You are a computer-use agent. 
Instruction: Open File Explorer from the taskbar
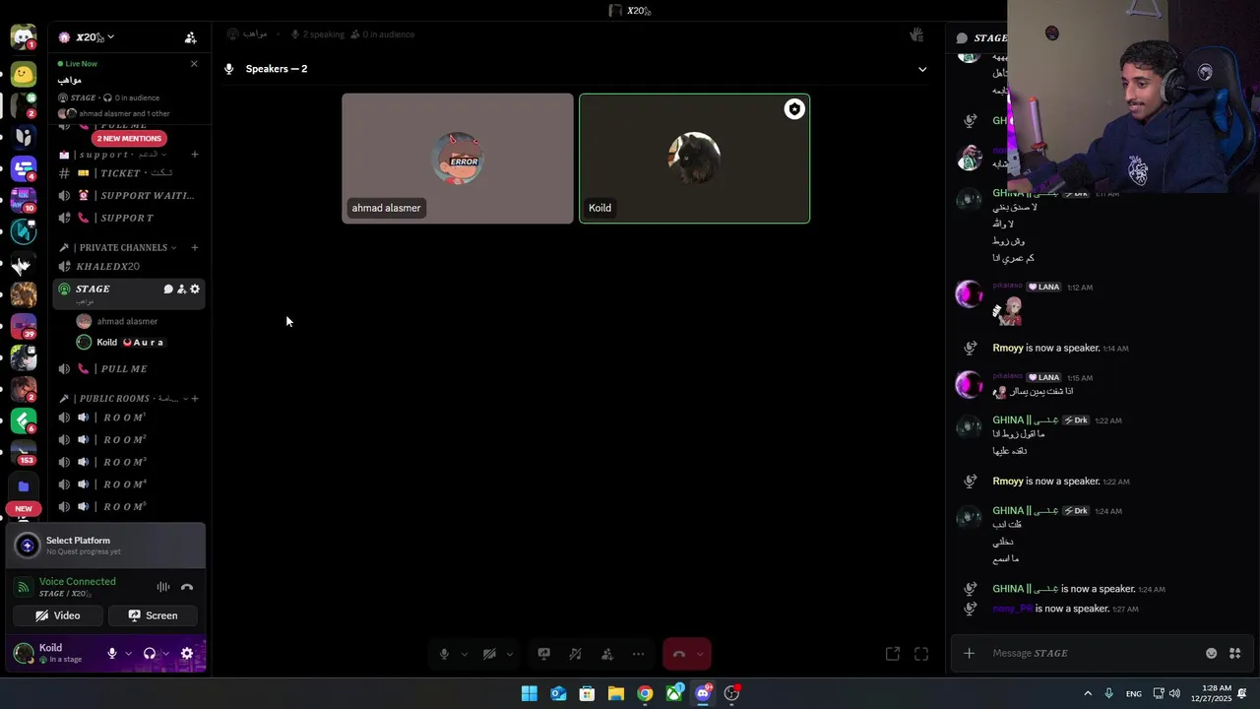[615, 694]
